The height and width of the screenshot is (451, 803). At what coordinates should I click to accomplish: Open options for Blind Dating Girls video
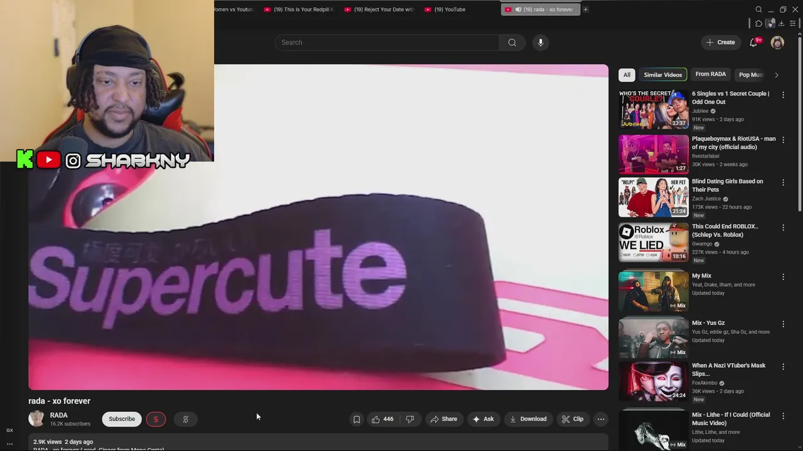coord(783,182)
